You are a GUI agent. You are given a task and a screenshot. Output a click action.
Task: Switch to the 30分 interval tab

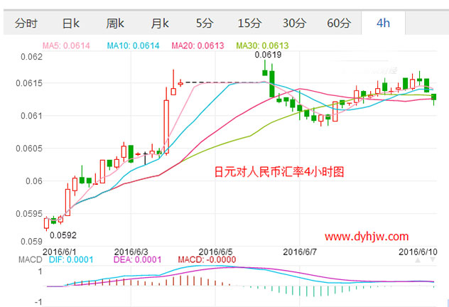[294, 23]
